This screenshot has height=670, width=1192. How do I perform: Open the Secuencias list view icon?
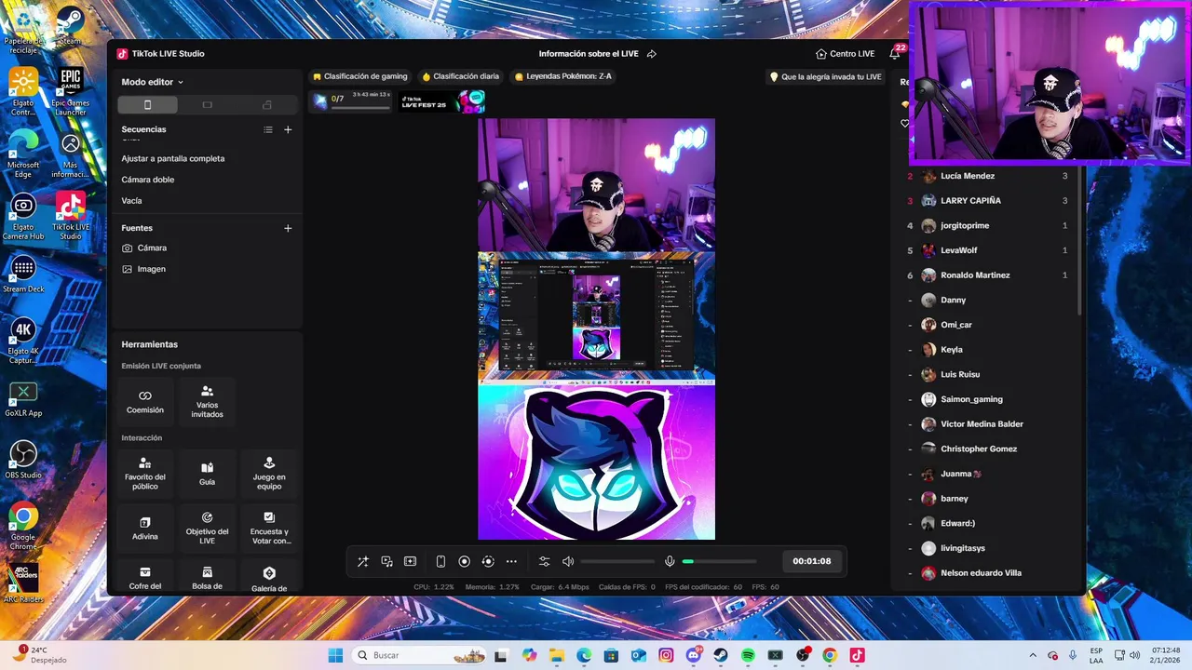(x=268, y=129)
